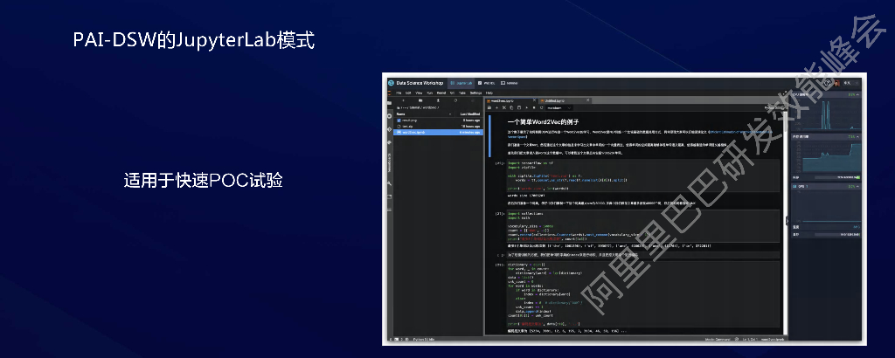Click the user avatar at top right

pyautogui.click(x=836, y=83)
